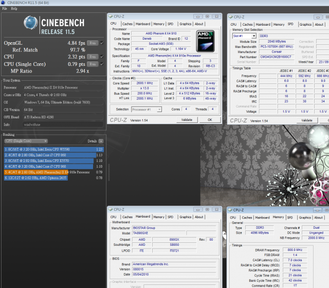The height and width of the screenshot is (288, 329).
Task: Toggle the CPU test checkbox
Action: point(102,57)
